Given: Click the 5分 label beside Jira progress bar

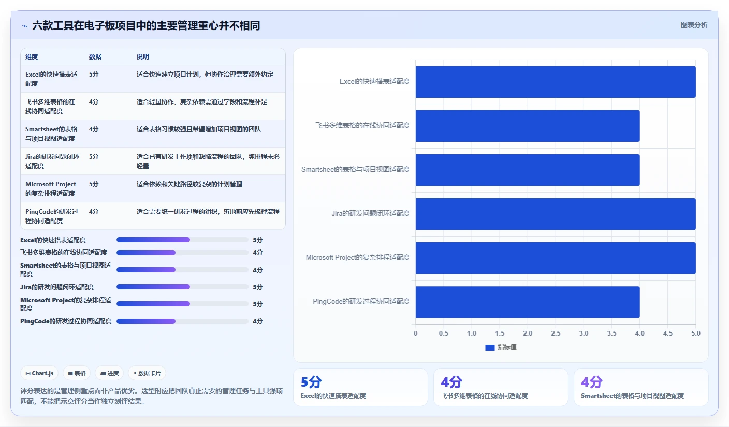Looking at the screenshot, I should tap(258, 287).
